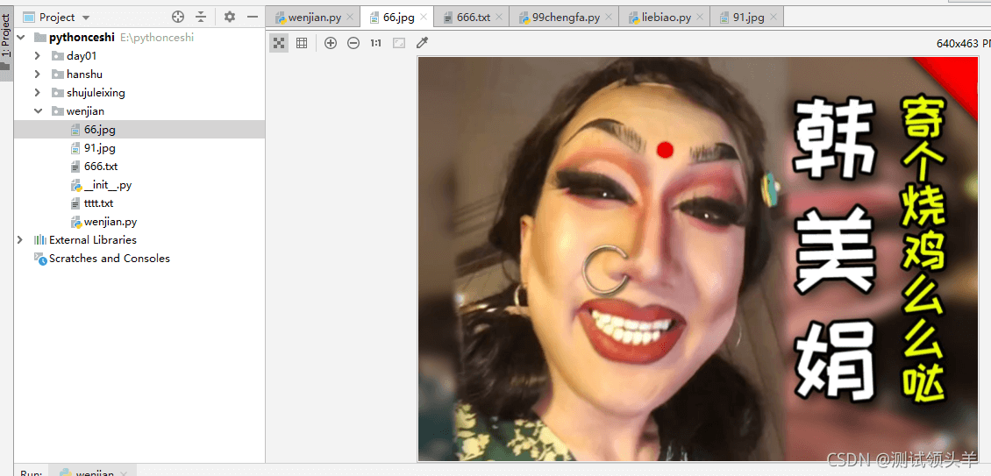This screenshot has width=991, height=476.
Task: Switch to the 99chengfa.py editor tab
Action: pyautogui.click(x=565, y=17)
